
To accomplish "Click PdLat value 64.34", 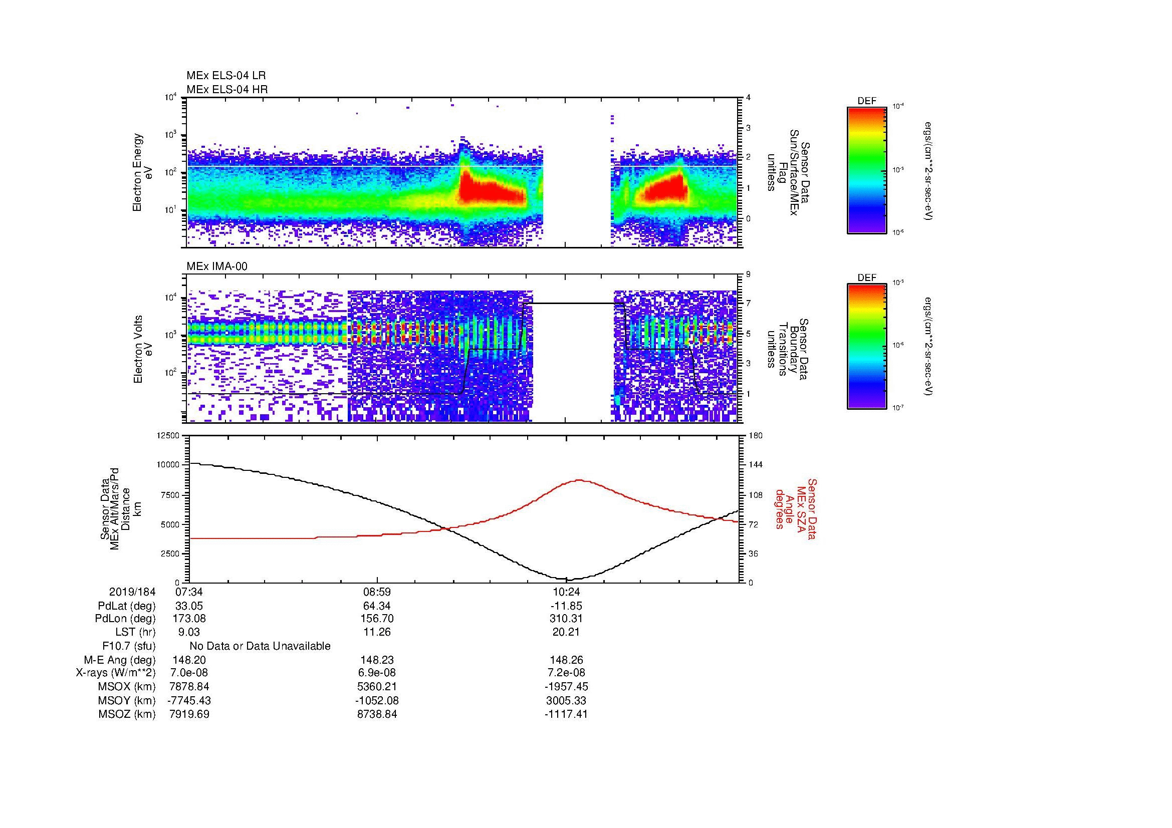I will click(x=377, y=606).
